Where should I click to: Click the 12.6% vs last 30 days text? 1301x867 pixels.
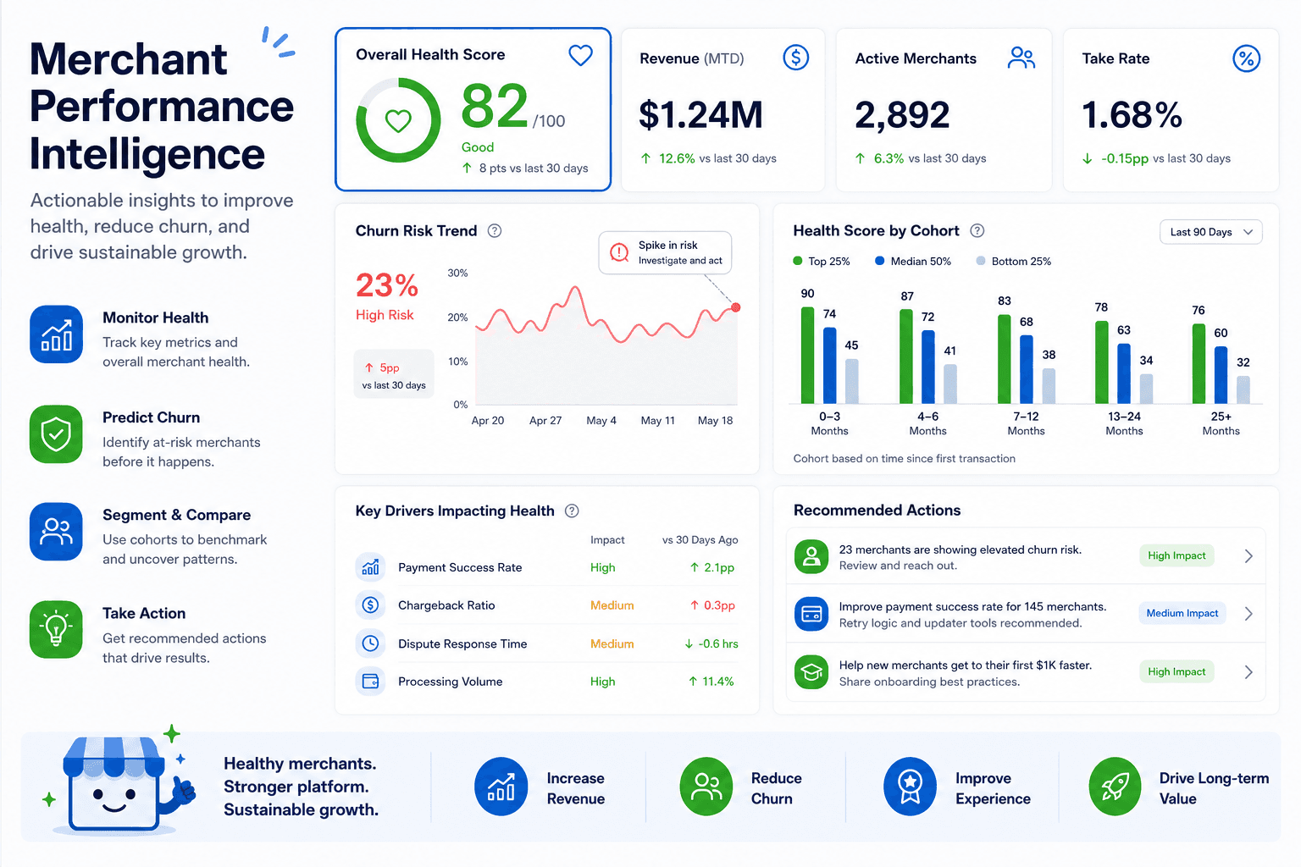point(709,158)
